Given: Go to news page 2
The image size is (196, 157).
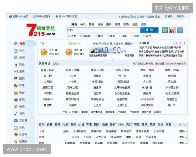Looking at the screenshot, I should 177,43.
